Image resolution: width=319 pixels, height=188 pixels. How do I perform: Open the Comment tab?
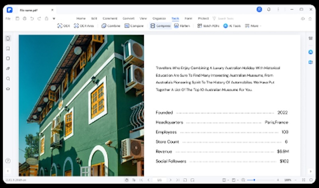110,18
